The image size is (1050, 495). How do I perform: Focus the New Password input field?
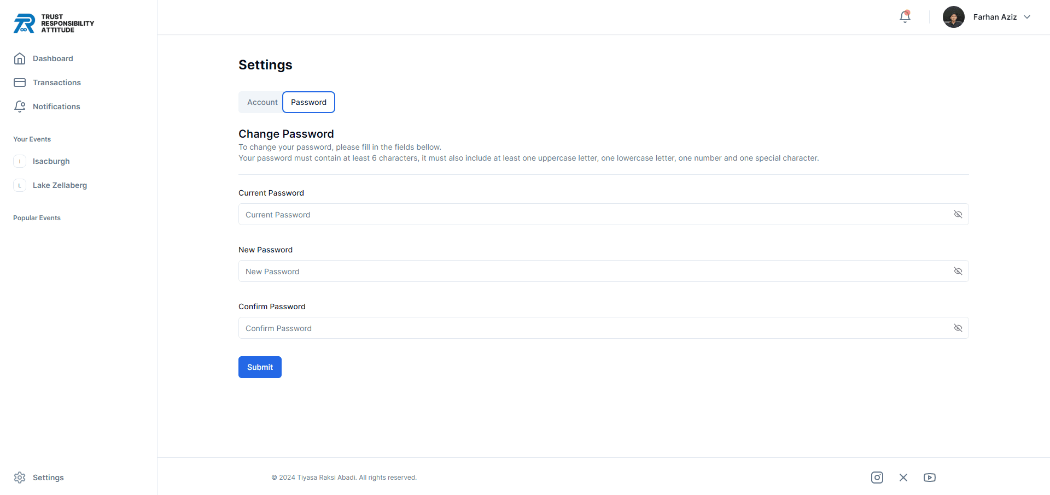click(x=492, y=271)
